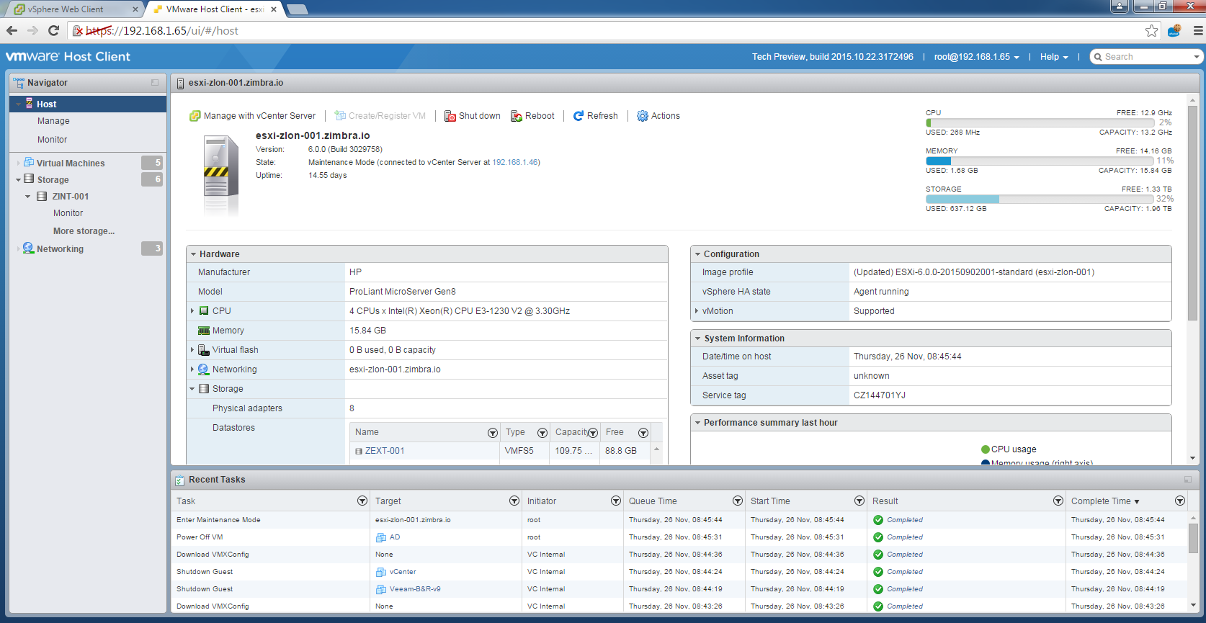This screenshot has width=1206, height=623.
Task: Select Monitor under ZINT-001 datastore
Action: [x=68, y=213]
